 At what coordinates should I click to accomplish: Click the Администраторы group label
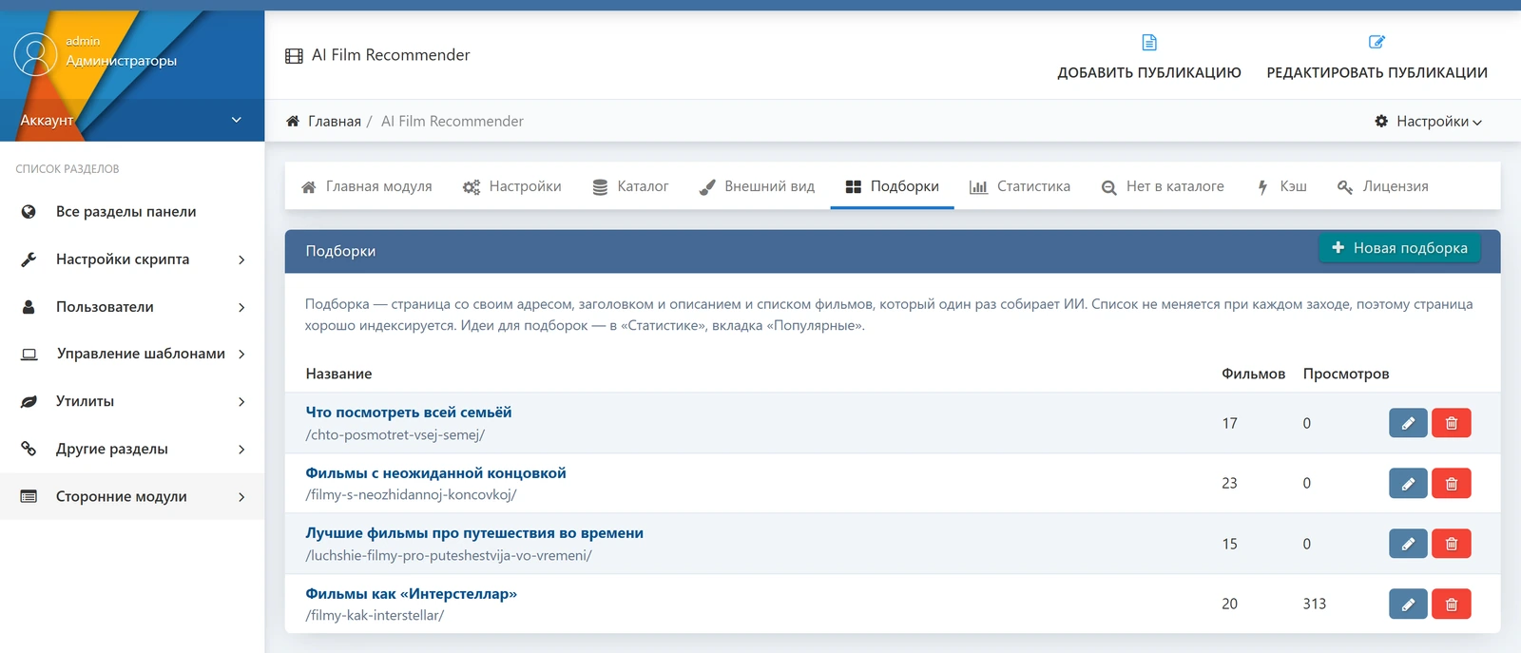tap(121, 61)
